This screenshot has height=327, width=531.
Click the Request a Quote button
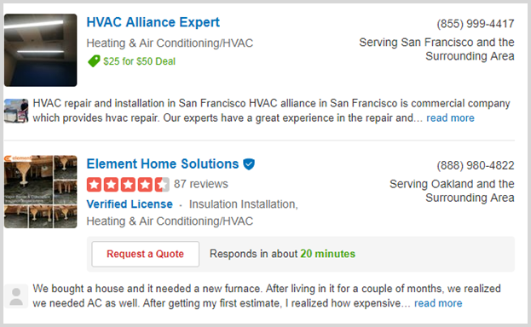(x=145, y=254)
